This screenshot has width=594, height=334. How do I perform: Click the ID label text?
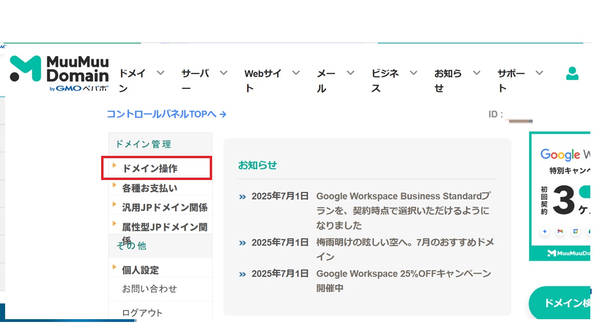495,114
